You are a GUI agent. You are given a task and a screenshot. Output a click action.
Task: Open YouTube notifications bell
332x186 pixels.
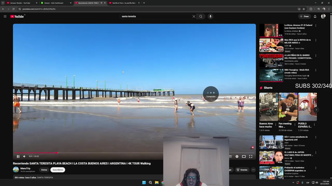(x=315, y=16)
